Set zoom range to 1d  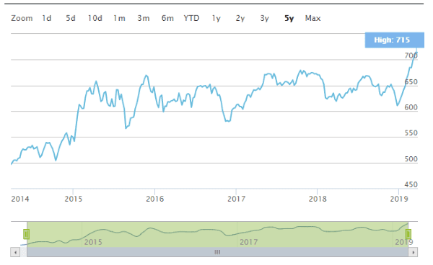click(47, 18)
